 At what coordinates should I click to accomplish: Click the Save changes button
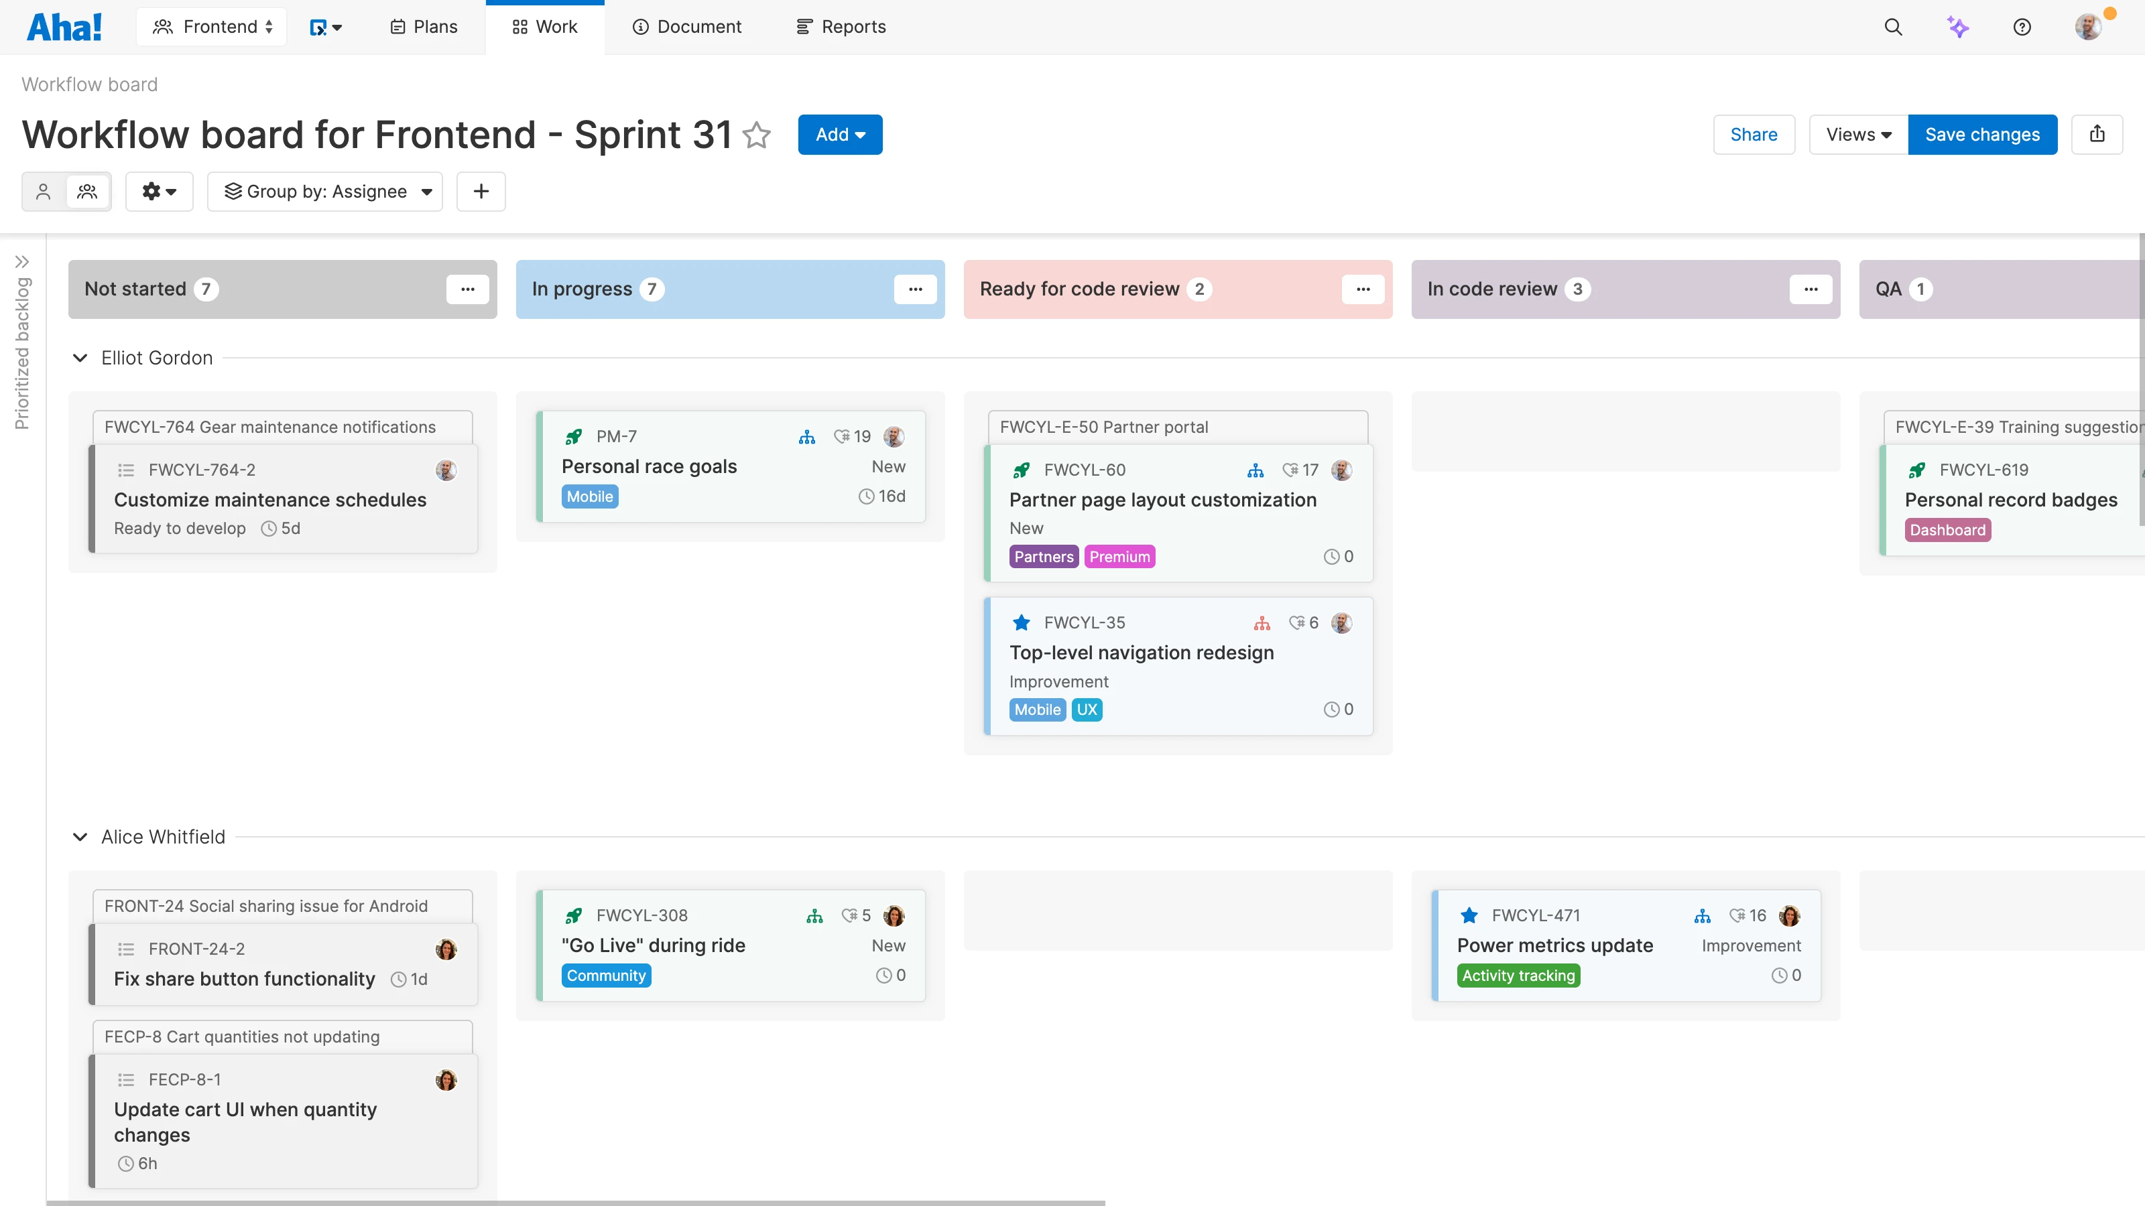pyautogui.click(x=1983, y=134)
